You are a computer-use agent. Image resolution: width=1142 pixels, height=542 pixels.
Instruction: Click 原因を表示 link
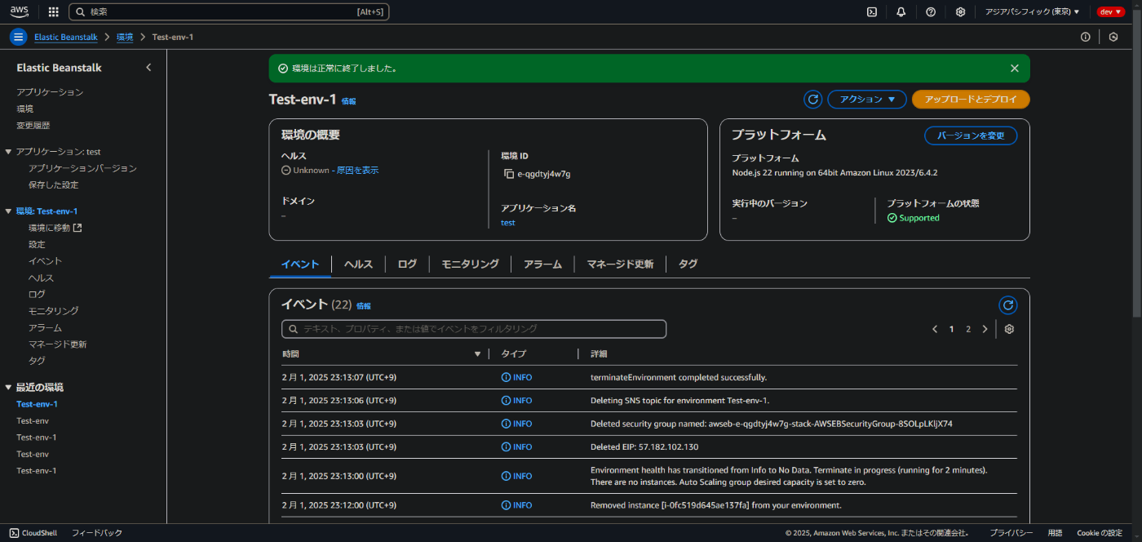coord(357,171)
